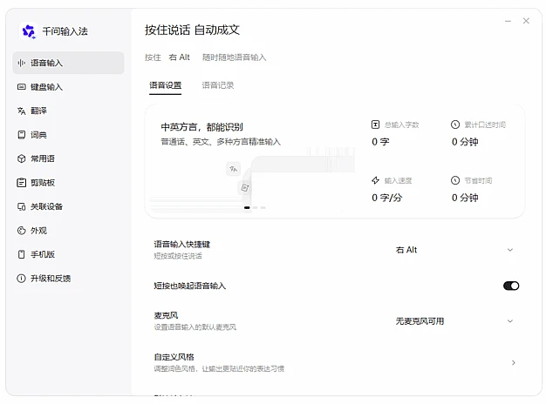Click the dictionary icon beside 词典
The width and height of the screenshot is (546, 404).
(x=22, y=135)
